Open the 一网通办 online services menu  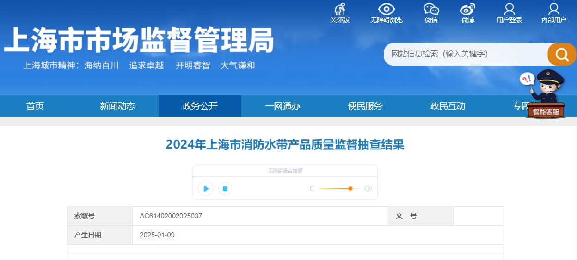(282, 106)
